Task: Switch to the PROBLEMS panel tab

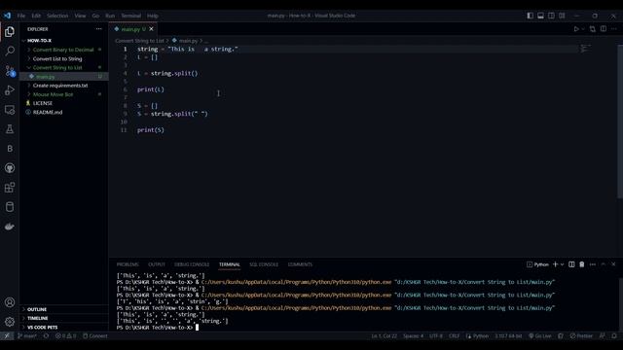Action: click(128, 264)
